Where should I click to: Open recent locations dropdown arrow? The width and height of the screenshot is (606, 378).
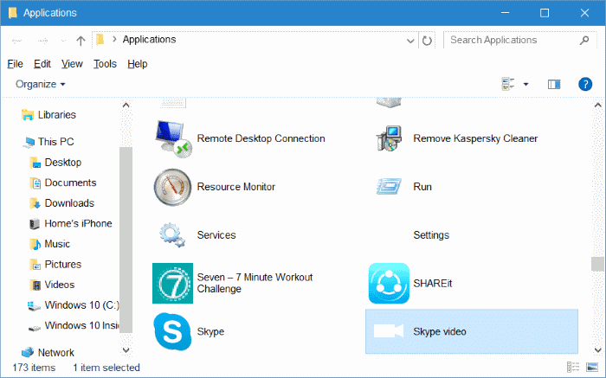click(x=63, y=41)
